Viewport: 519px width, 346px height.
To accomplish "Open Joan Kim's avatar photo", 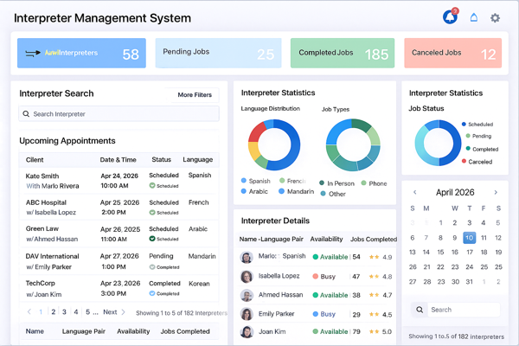I will (247, 331).
